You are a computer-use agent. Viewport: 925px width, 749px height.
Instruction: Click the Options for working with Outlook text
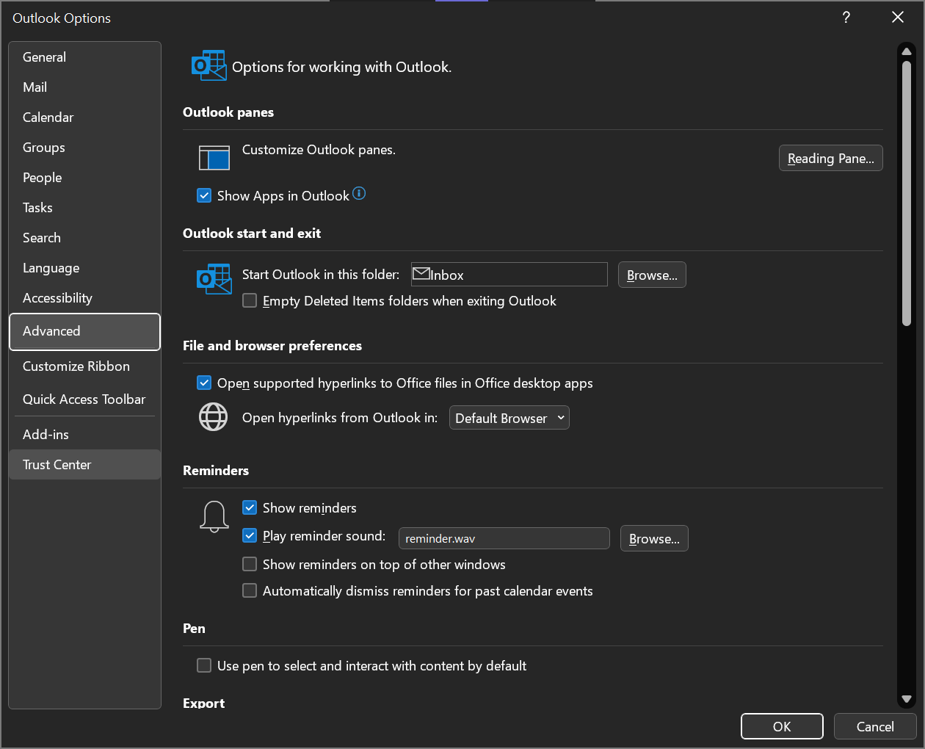[x=341, y=67]
